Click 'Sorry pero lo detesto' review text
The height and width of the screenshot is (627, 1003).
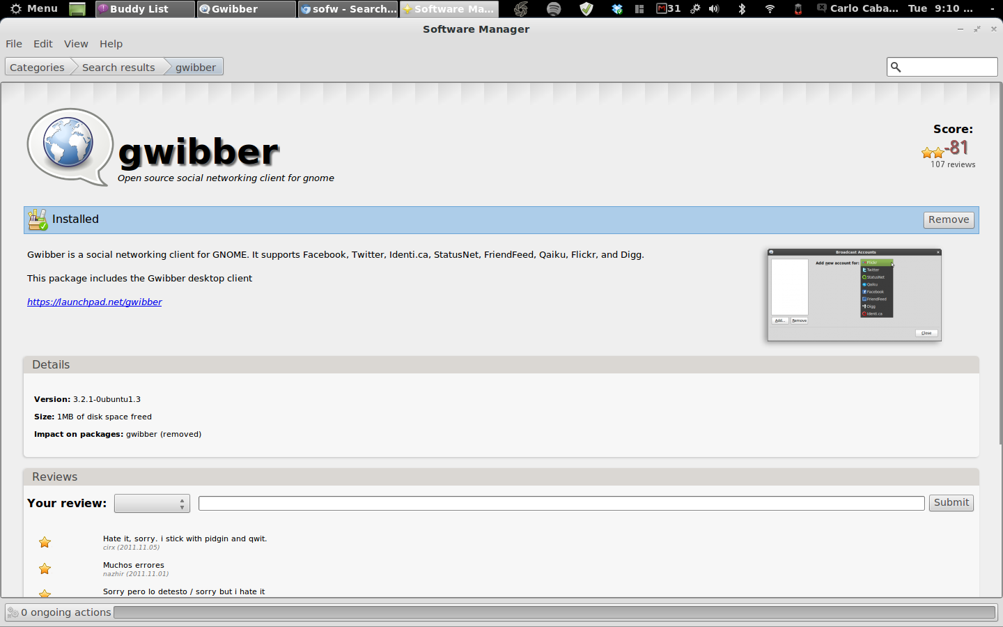coord(184,591)
